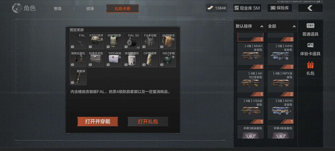Image resolution: width=335 pixels, height=151 pixels.
Task: Select the 标准手术包 surgery kit icon
Action: (96, 59)
